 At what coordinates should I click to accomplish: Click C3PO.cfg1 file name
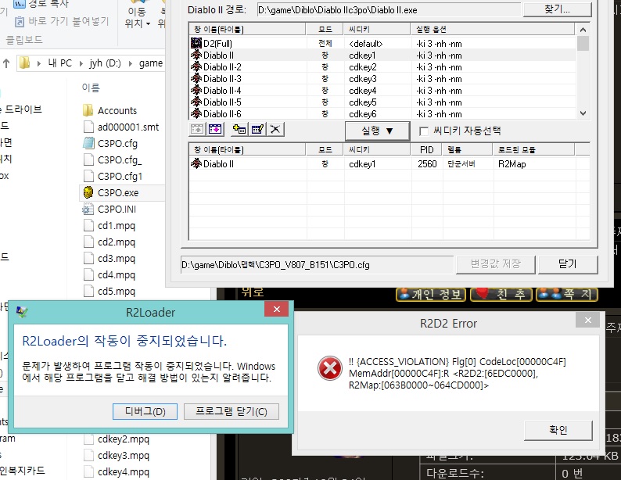(x=120, y=177)
